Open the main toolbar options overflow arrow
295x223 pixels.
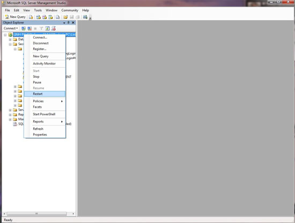[x=90, y=18]
